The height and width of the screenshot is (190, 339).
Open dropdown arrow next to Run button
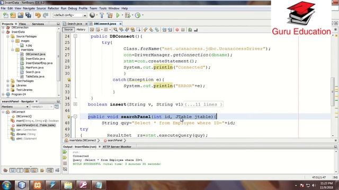122,15
